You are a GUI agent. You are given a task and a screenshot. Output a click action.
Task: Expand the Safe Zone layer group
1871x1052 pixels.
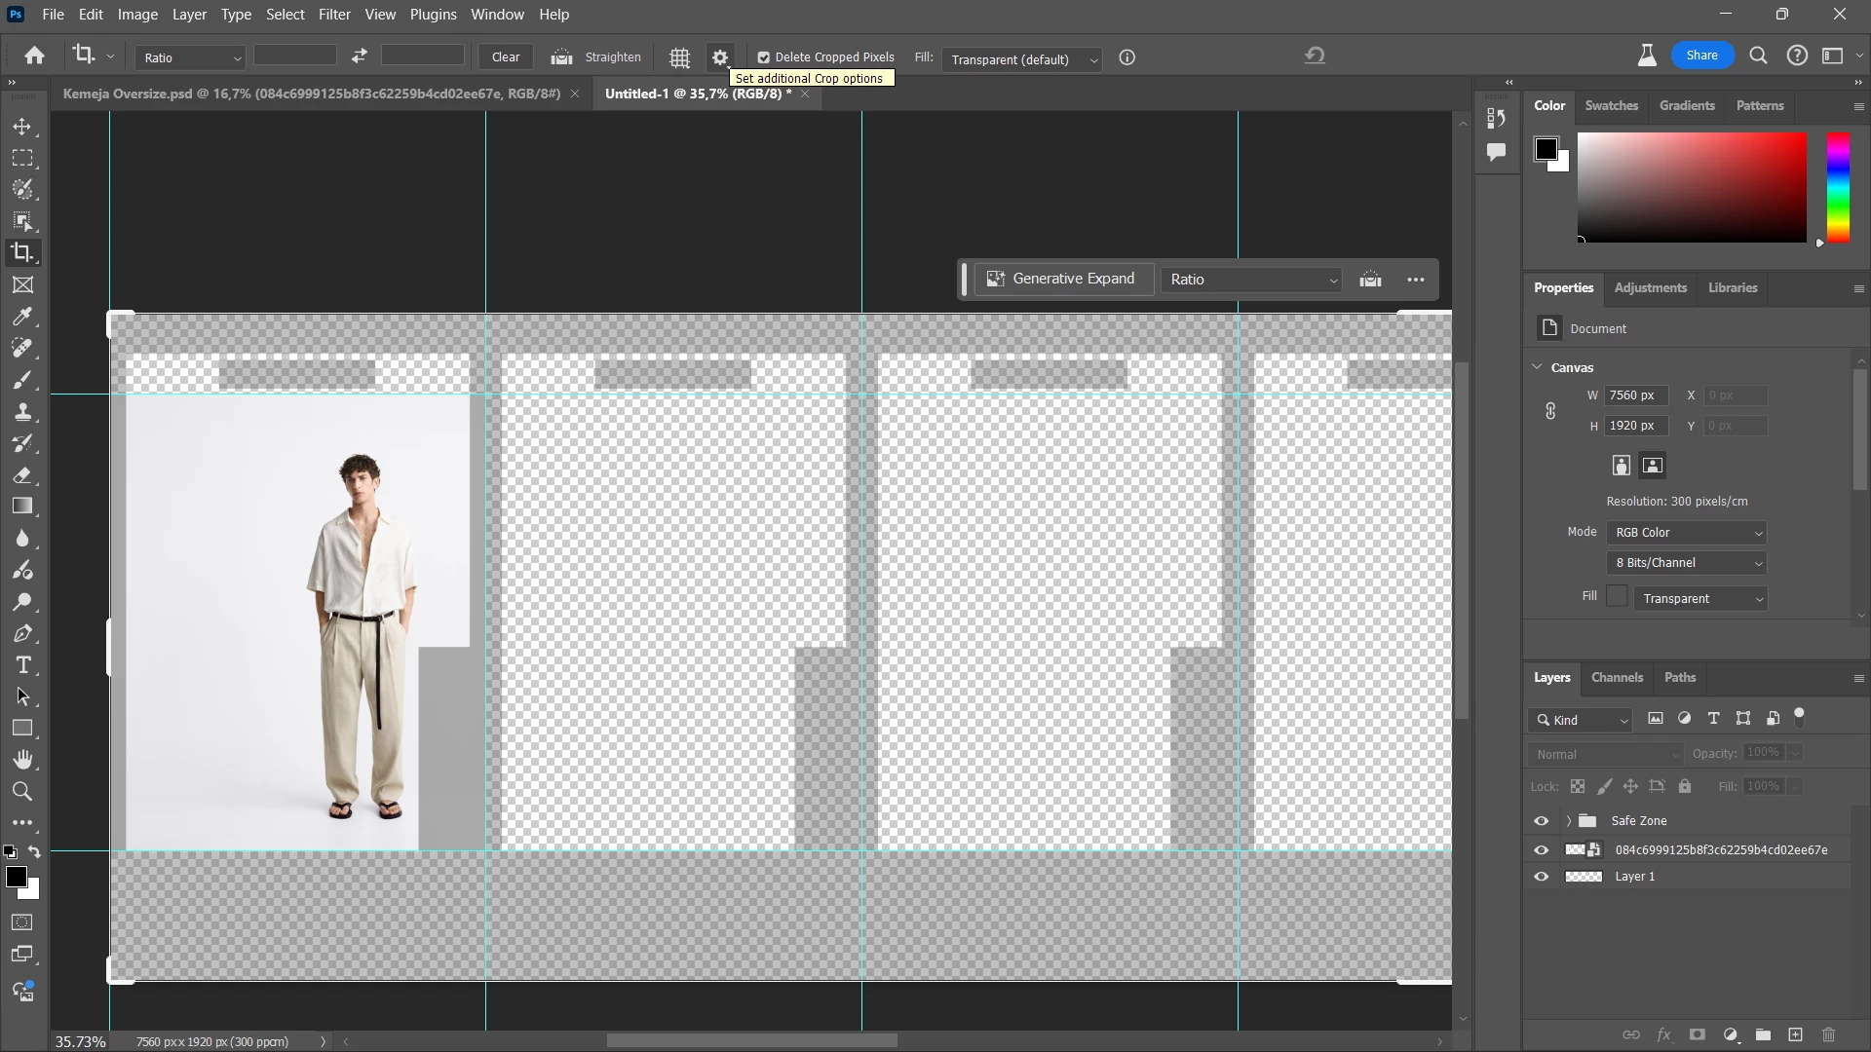[x=1568, y=821]
